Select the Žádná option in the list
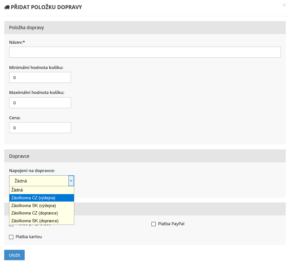This screenshot has width=290, height=267. [42, 190]
